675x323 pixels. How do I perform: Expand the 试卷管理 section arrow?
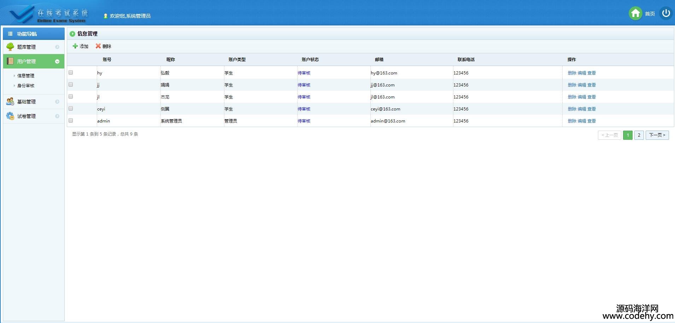(57, 116)
